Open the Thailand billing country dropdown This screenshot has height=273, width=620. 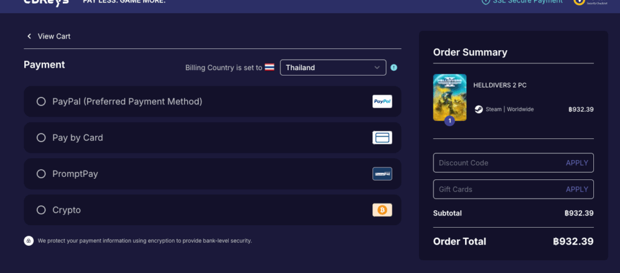point(333,68)
